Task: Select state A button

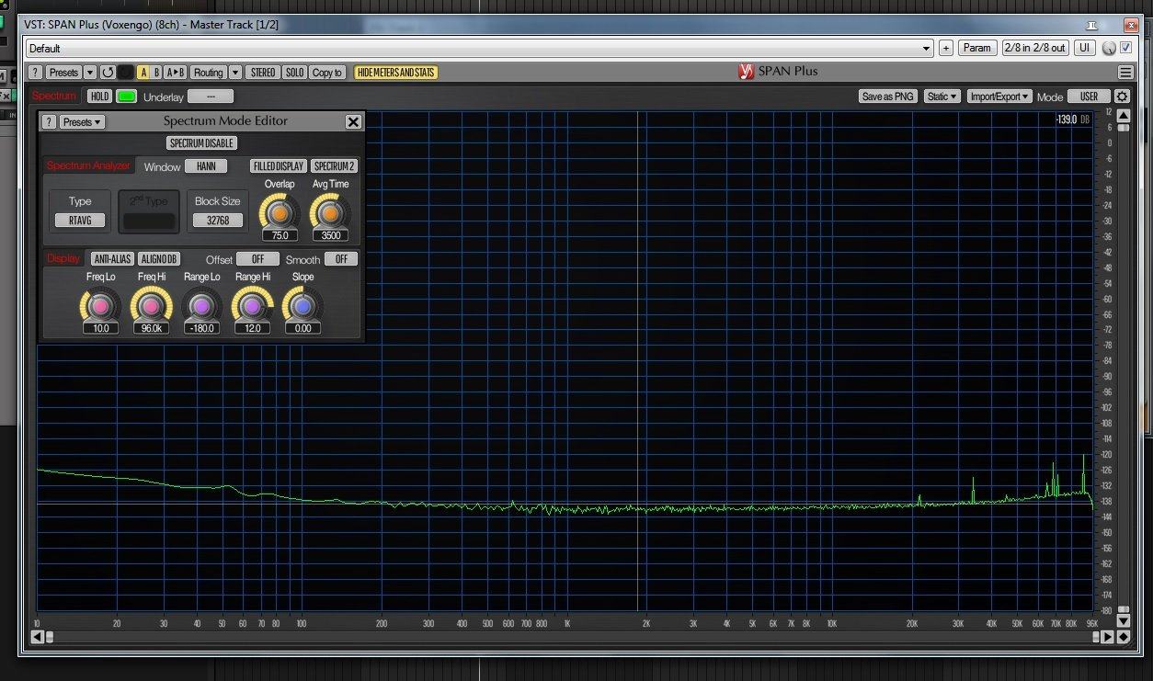Action: pyautogui.click(x=143, y=72)
